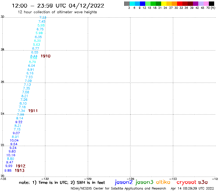The width and height of the screenshot is (218, 191).
Task: Select the 7.34 reading beside 1911
Action: (22, 111)
